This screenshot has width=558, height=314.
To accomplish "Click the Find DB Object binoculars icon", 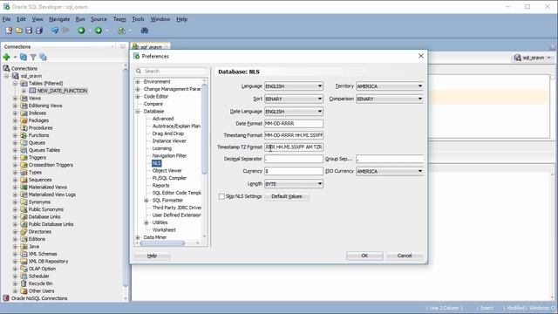I will tap(145, 31).
